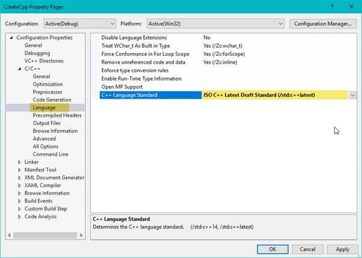Viewport: 362px width, 258px height.
Task: Collapse the Configuration Properties tree node
Action: [x=11, y=37]
